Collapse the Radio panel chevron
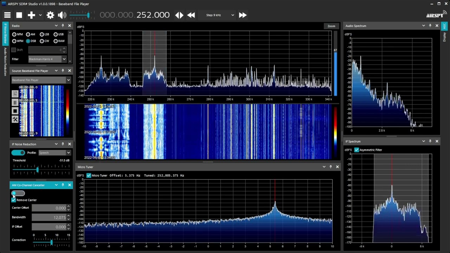The image size is (450, 253). point(56,26)
